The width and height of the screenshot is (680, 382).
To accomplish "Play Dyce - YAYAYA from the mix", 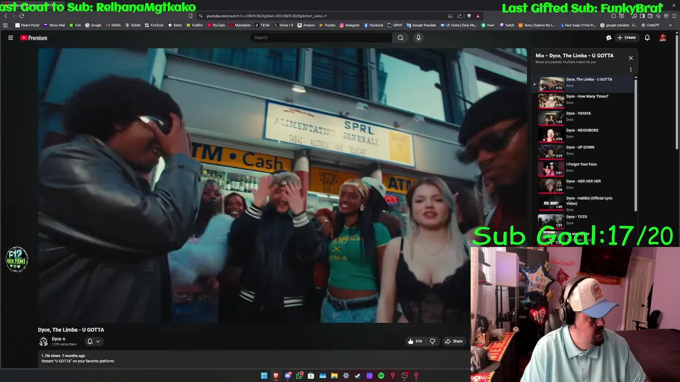I will 583,117.
